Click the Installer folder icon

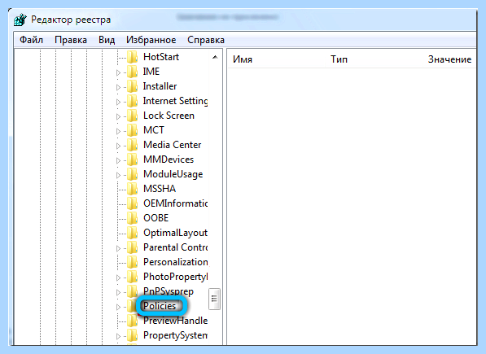pyautogui.click(x=133, y=86)
